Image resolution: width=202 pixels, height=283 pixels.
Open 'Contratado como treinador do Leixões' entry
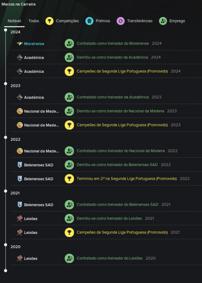[x=109, y=258]
